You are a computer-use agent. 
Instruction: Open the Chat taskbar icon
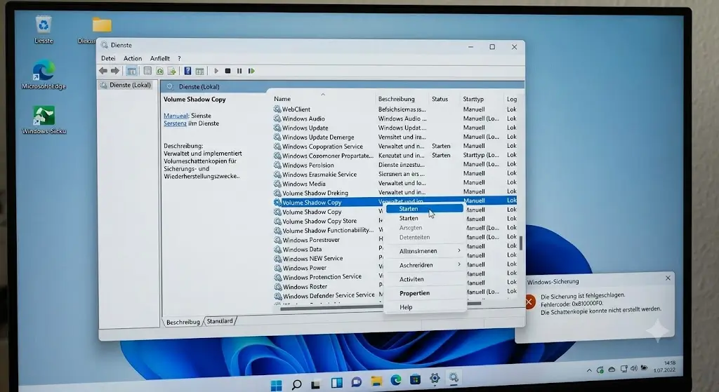point(356,382)
